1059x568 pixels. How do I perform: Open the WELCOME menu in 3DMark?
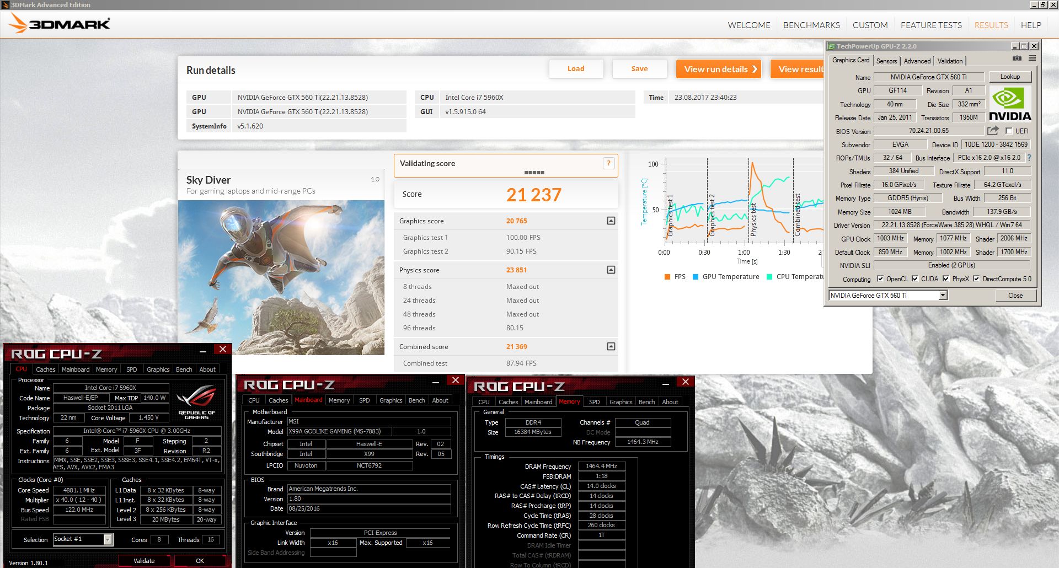tap(748, 25)
